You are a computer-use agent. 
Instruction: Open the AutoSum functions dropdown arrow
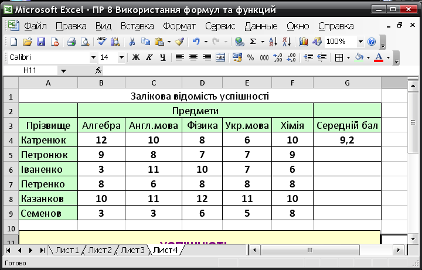tap(263, 42)
